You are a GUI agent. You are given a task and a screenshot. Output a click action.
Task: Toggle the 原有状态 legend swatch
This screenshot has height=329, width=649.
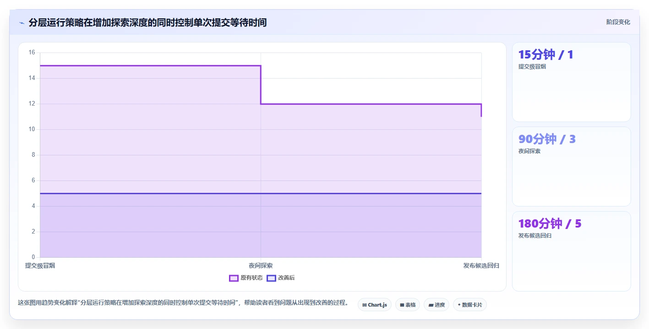click(x=234, y=278)
